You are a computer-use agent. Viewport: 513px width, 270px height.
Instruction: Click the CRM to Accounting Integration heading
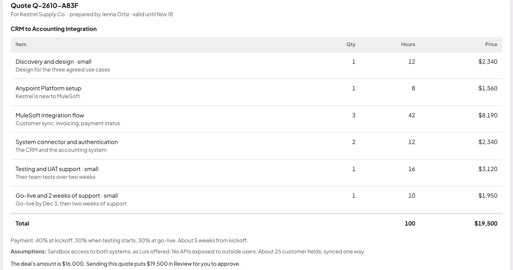54,29
